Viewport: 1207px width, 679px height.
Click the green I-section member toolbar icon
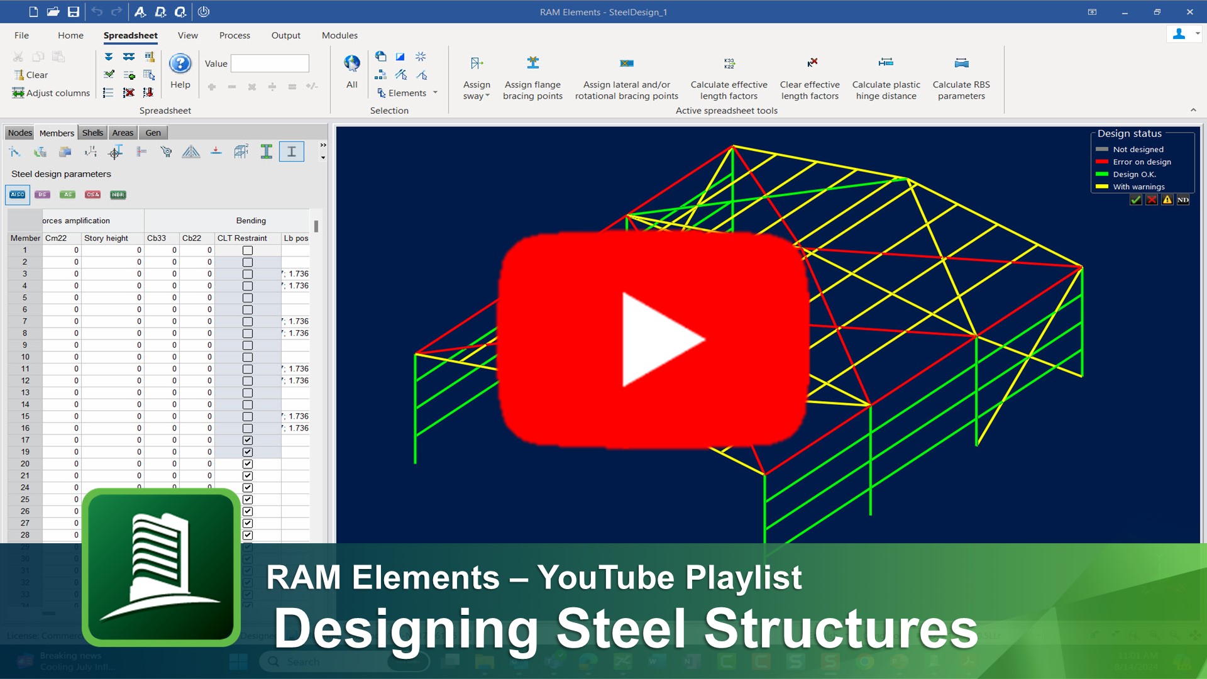pyautogui.click(x=267, y=152)
